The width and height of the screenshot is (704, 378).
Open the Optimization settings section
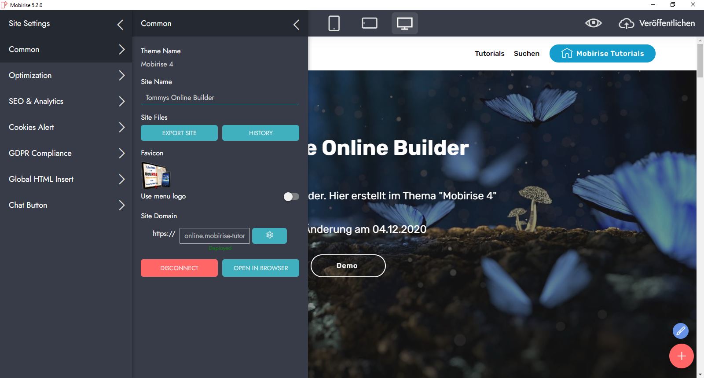tap(66, 75)
